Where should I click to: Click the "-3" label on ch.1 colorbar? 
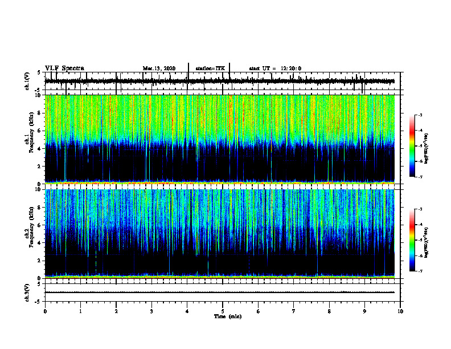[x=420, y=115]
